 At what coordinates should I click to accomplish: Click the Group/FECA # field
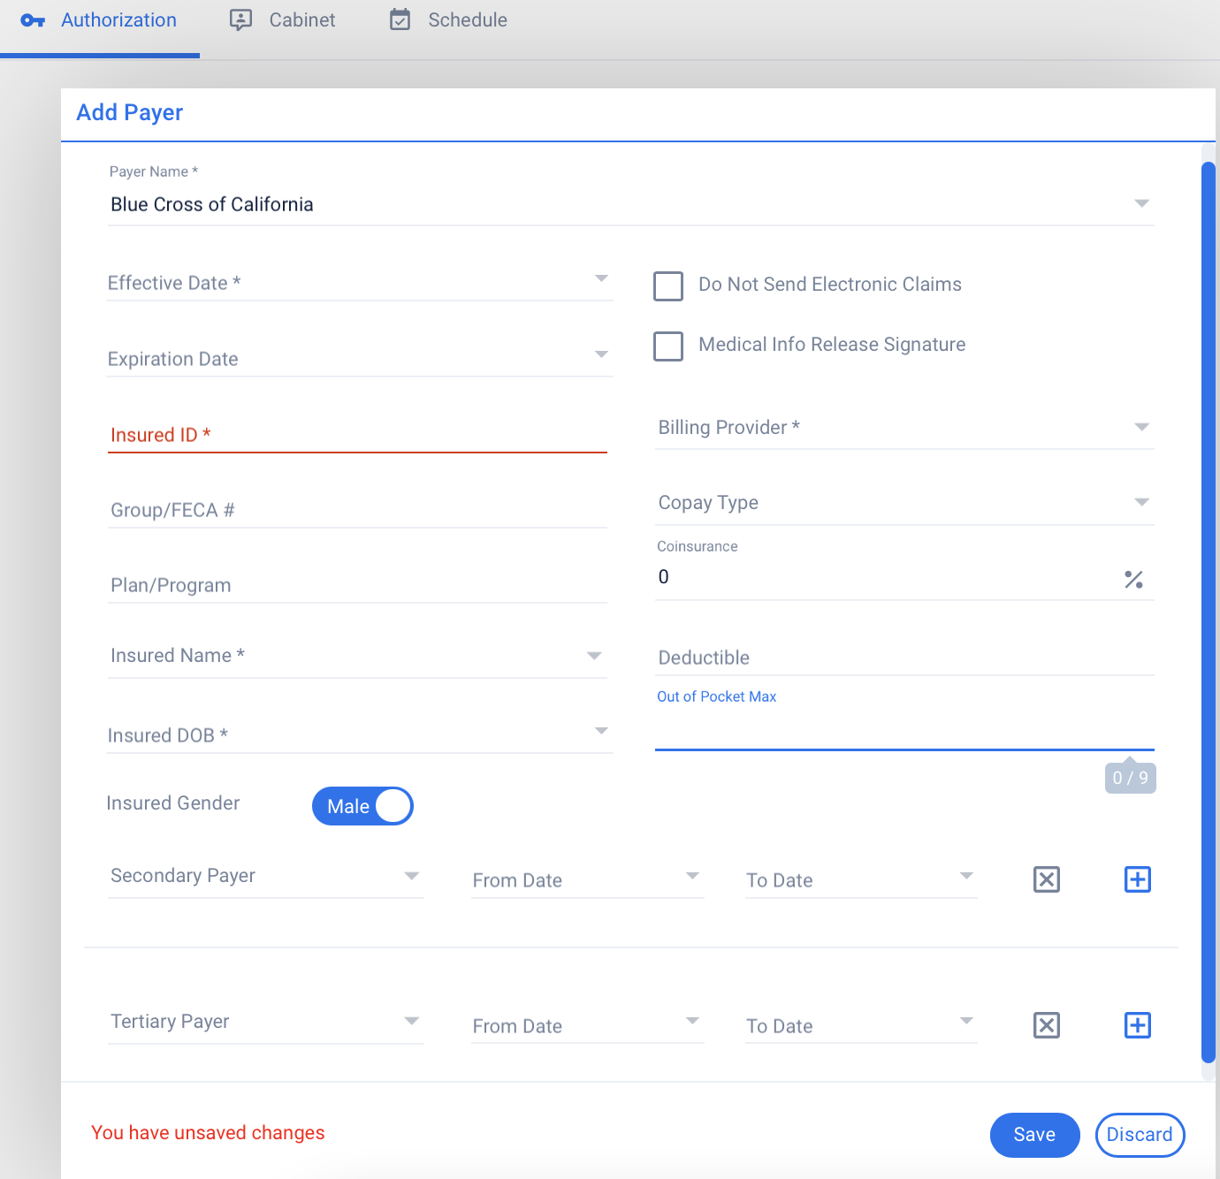click(357, 510)
